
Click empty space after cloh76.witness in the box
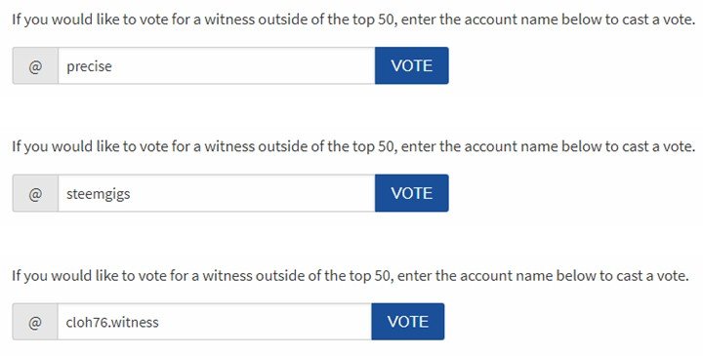[265, 322]
